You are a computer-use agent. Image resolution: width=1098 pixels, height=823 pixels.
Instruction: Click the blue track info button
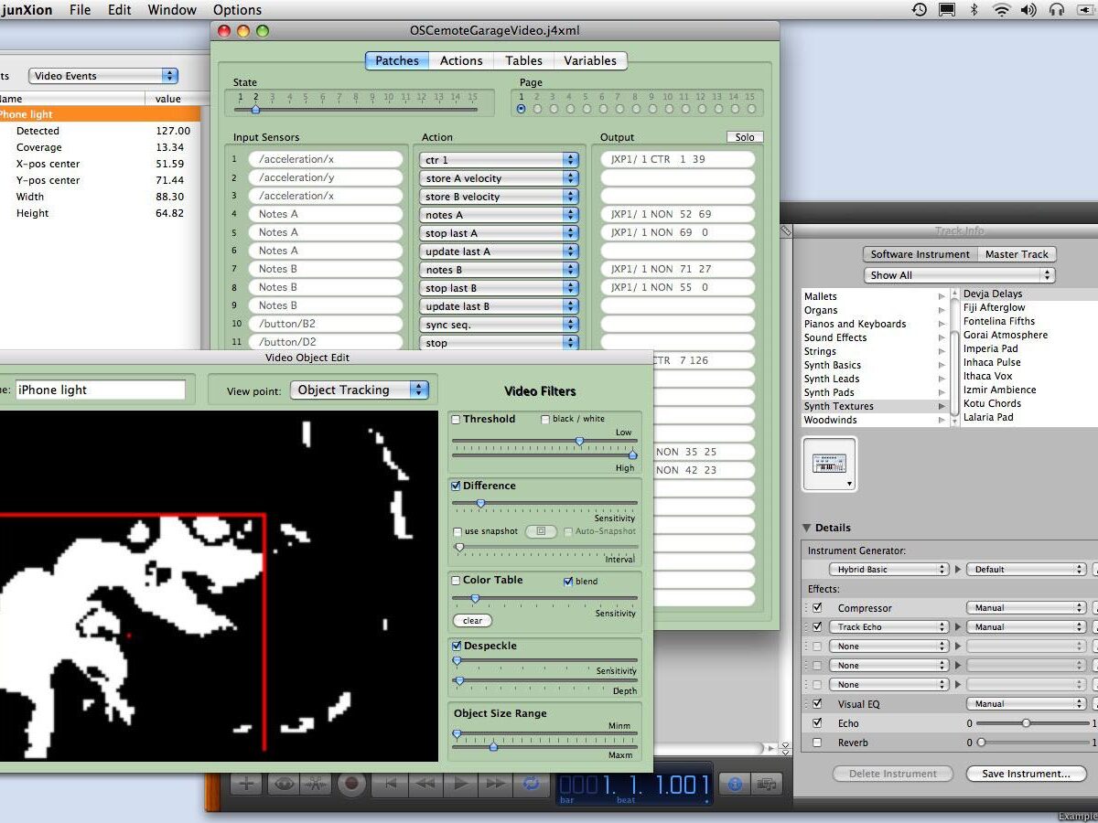[x=733, y=784]
